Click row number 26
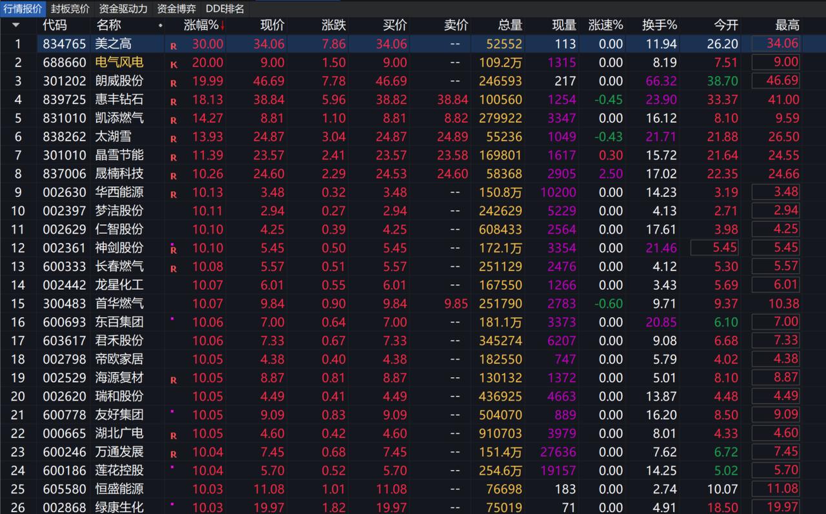The height and width of the screenshot is (514, 826). [x=17, y=508]
